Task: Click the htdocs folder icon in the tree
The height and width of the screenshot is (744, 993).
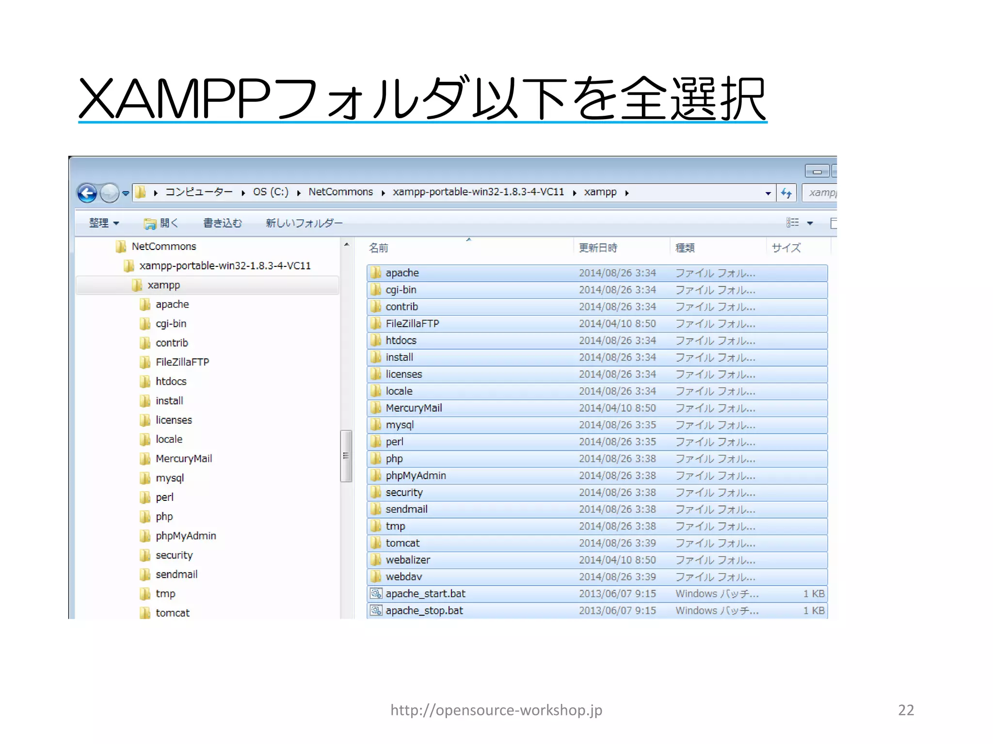Action: click(144, 382)
